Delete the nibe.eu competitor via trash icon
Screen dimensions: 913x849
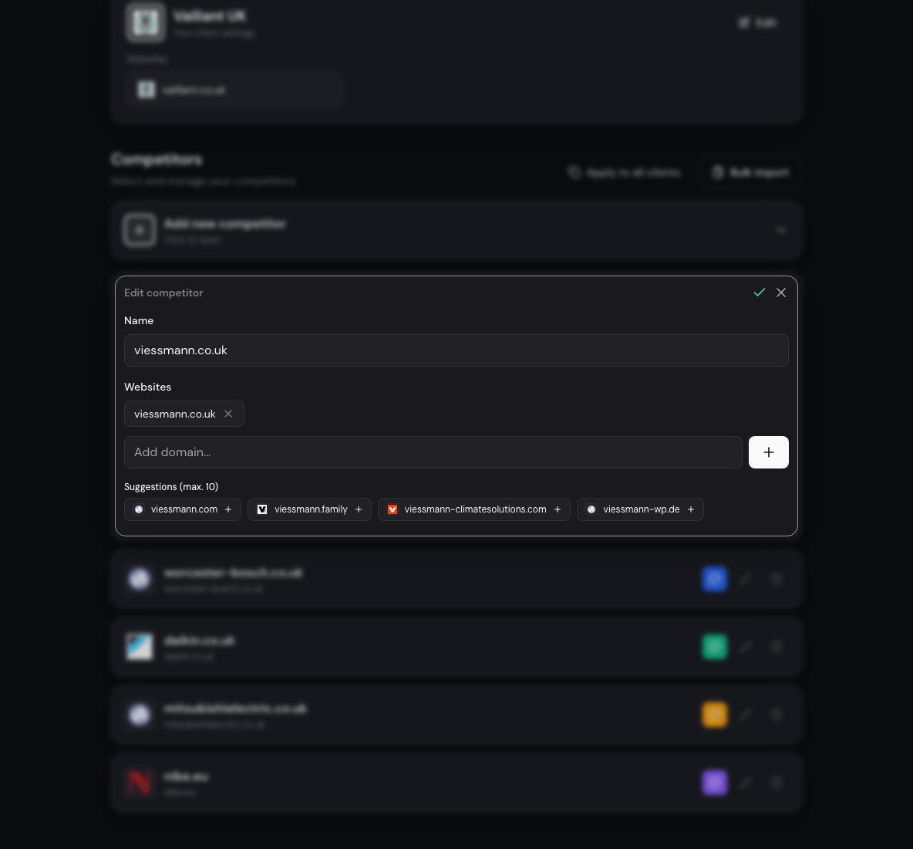777,783
